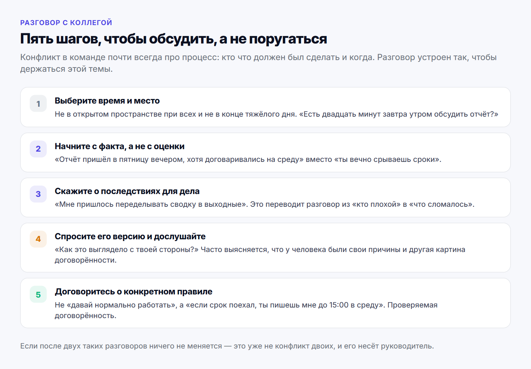Click the heading "Договоритесь о конкретном правиле"
Image resolution: width=531 pixels, height=369 pixels.
pos(133,292)
